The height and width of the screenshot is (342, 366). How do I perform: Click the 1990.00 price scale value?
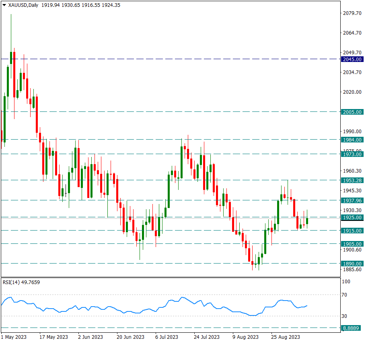point(352,132)
